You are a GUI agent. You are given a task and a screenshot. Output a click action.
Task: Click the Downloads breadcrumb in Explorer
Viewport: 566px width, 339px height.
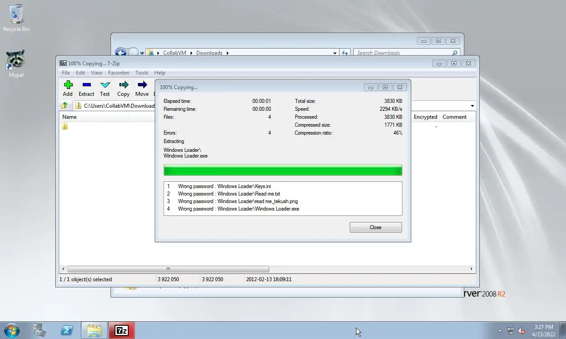click(209, 53)
